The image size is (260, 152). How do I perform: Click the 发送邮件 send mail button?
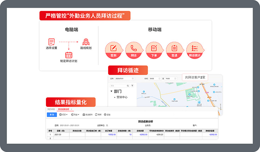tap(87, 115)
